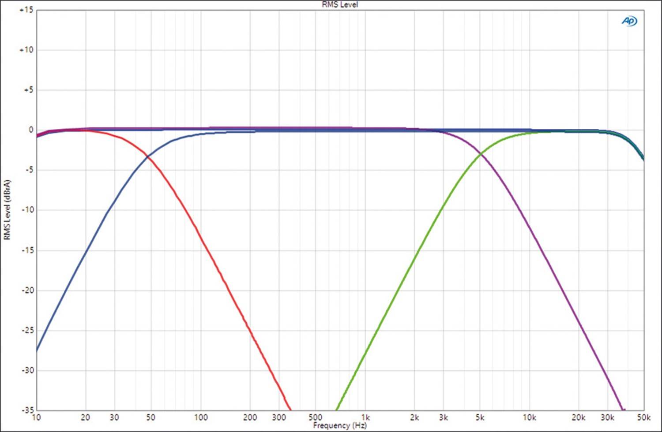Screen dimensions: 662x432
Task: Click the "3k" label on frequency axis
Action: point(444,417)
